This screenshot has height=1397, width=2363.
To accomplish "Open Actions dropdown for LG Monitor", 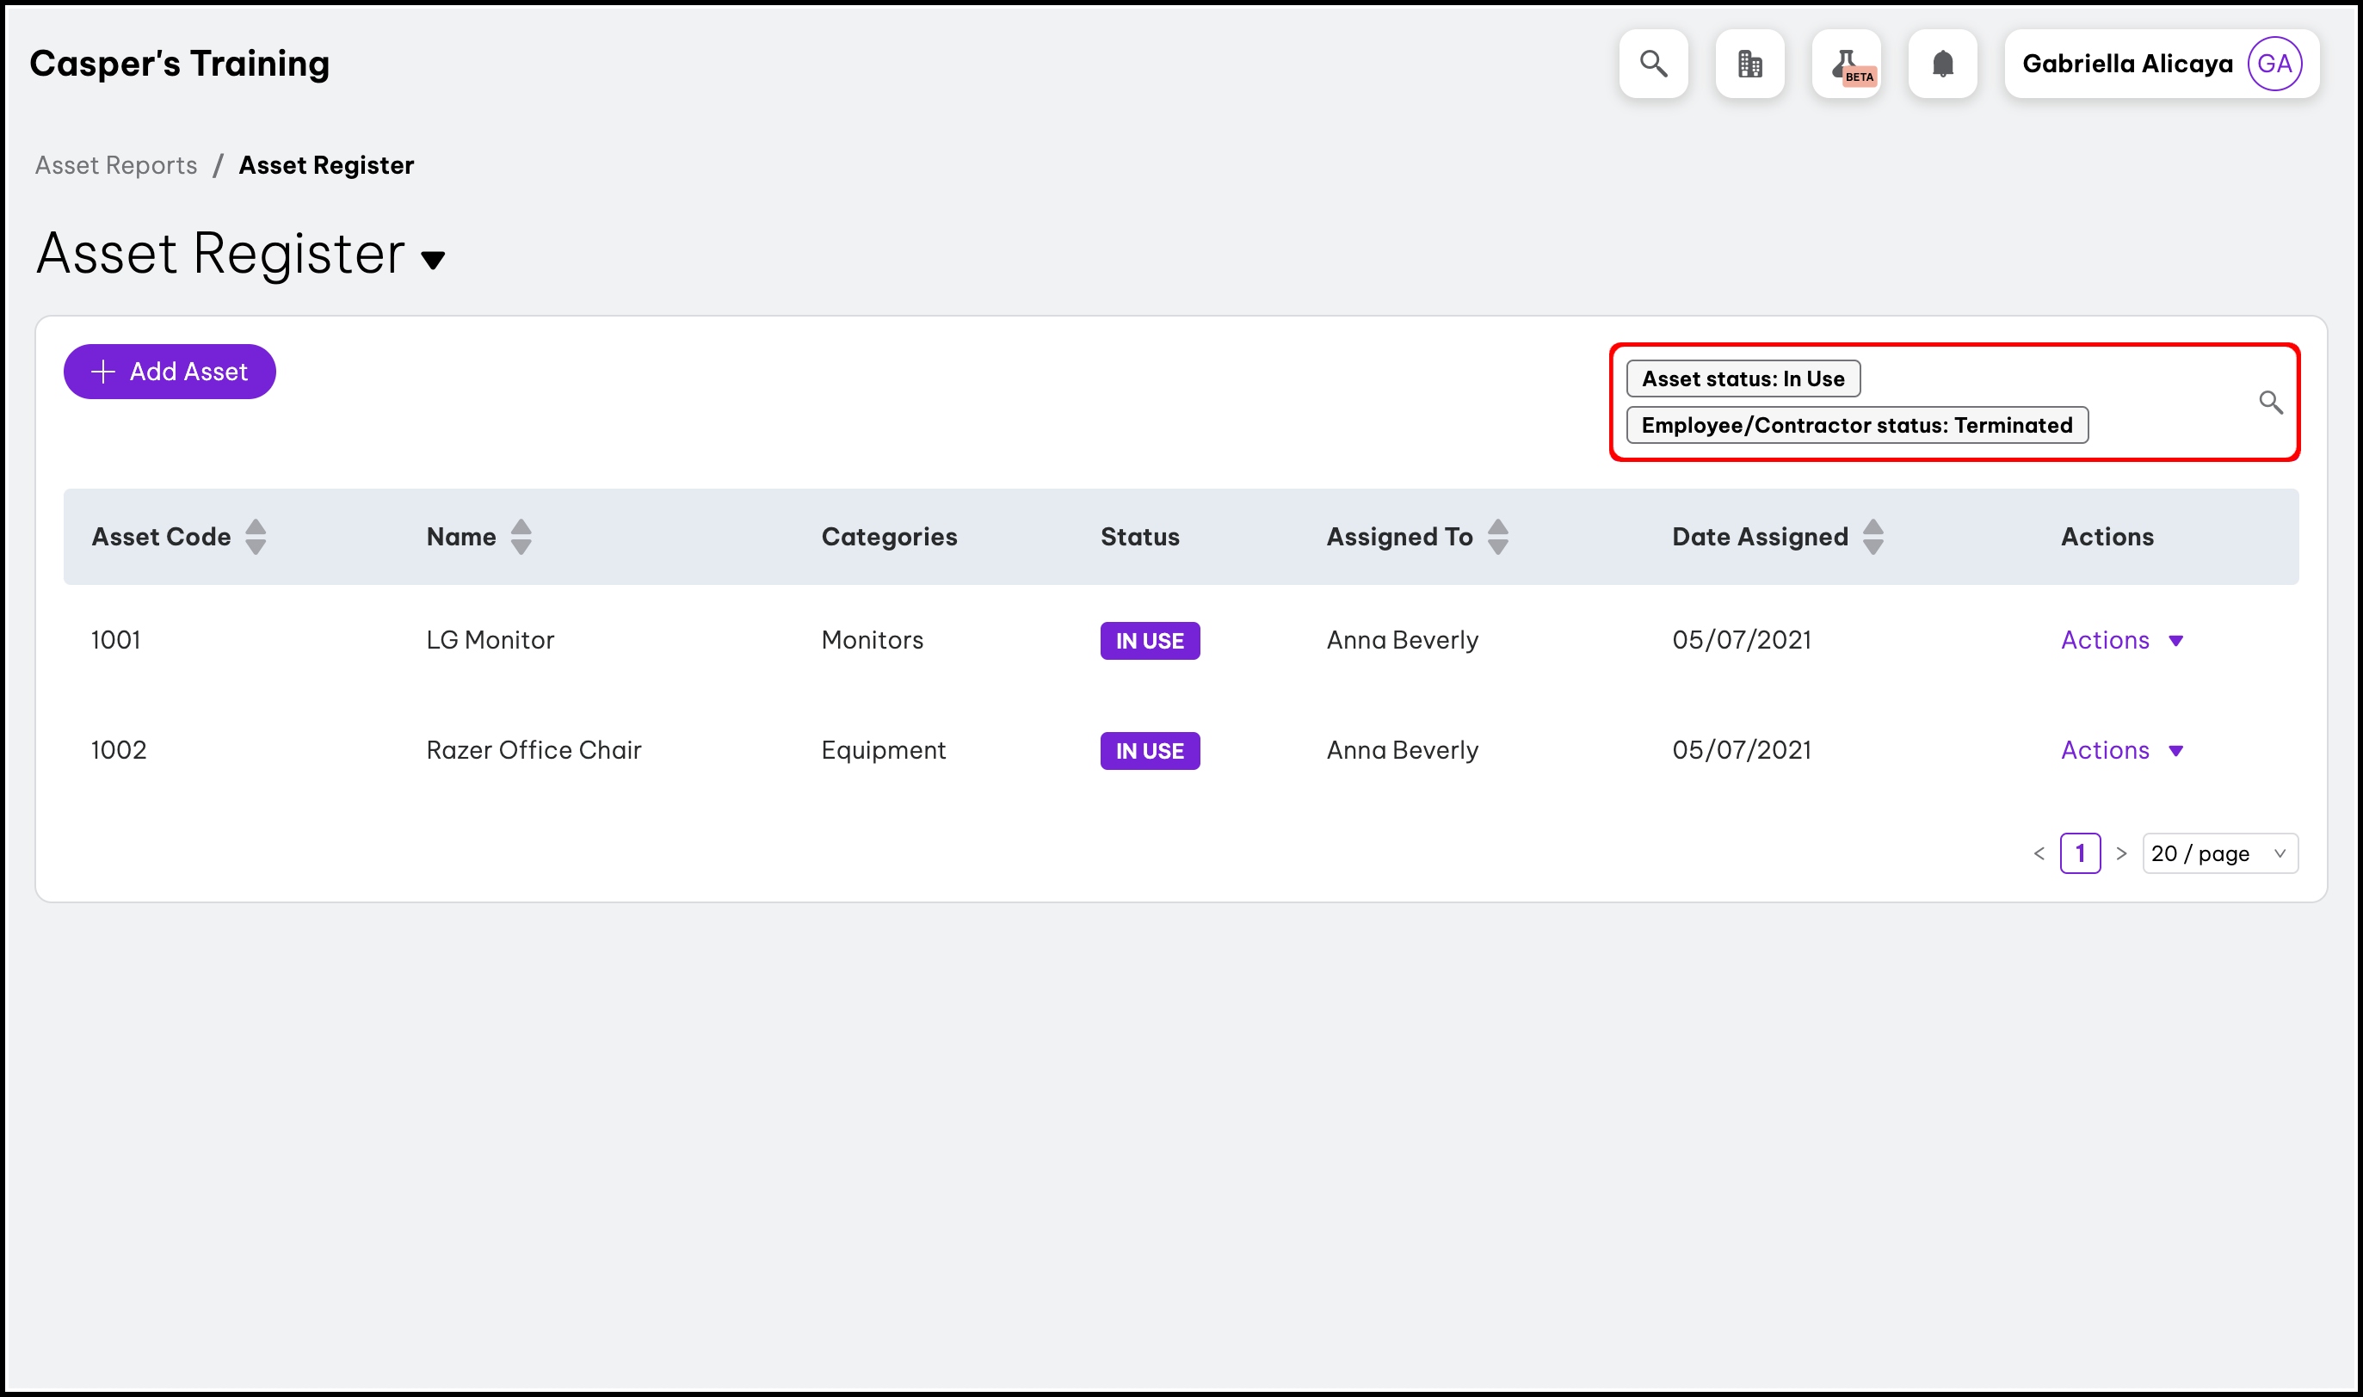I will 2122,640.
